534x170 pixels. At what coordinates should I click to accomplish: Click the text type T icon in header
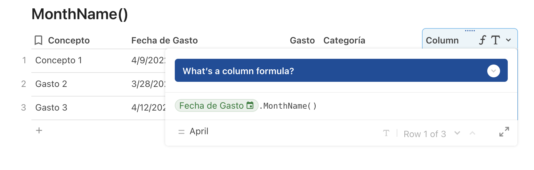point(496,40)
